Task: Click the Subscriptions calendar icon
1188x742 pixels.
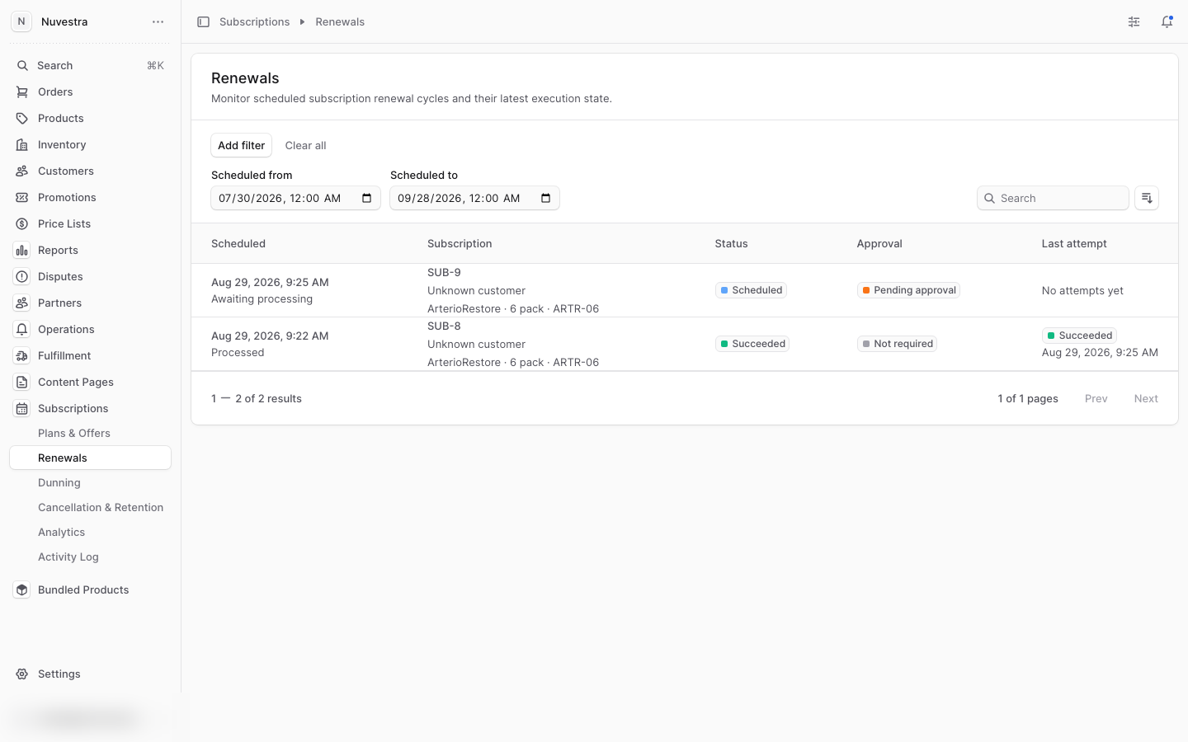Action: (22, 408)
